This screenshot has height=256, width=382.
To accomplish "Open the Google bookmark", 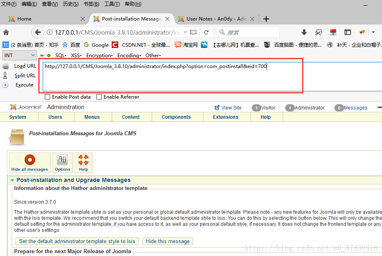I will point(96,45).
